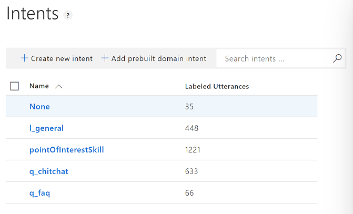Select the row showing 448 utterances
The width and height of the screenshot is (353, 214).
[162, 128]
